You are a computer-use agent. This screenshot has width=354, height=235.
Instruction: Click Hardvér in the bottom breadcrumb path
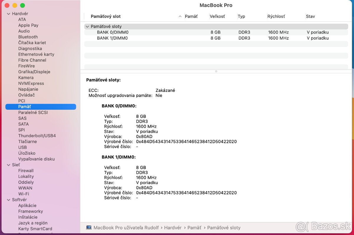click(x=173, y=227)
